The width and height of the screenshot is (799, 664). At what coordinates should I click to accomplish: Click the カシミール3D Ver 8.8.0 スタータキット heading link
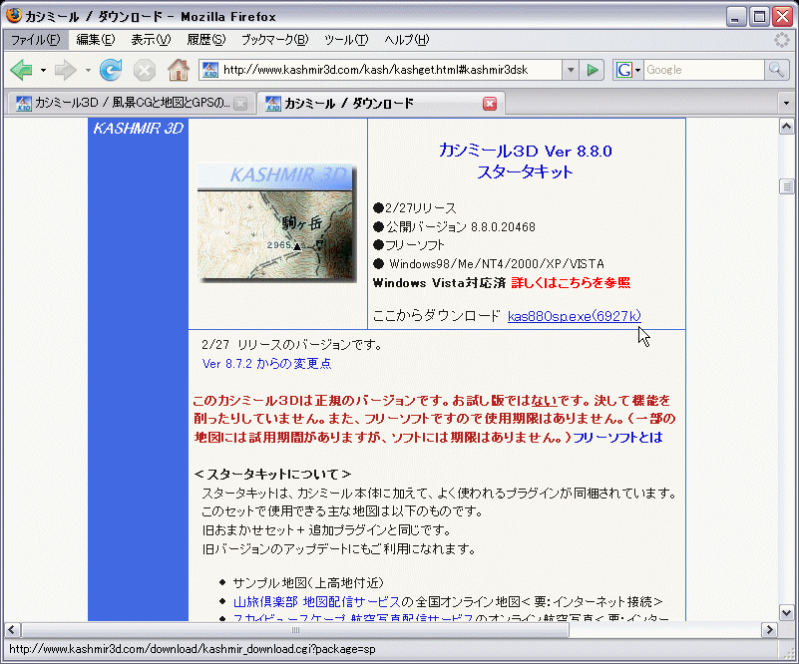pos(525,162)
